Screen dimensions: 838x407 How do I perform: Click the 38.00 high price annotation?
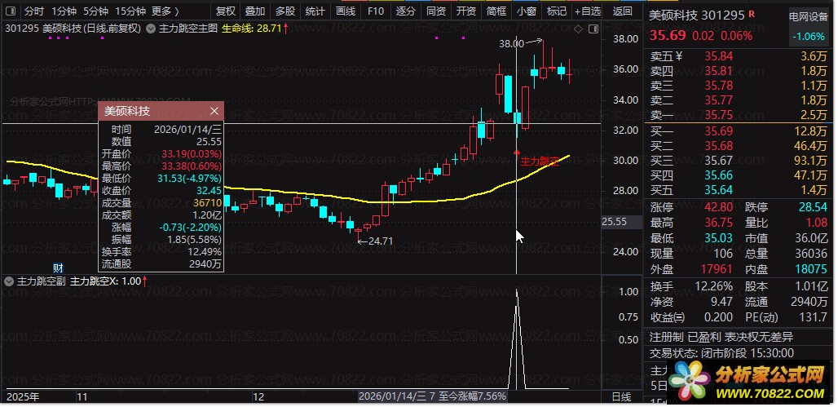(511, 44)
